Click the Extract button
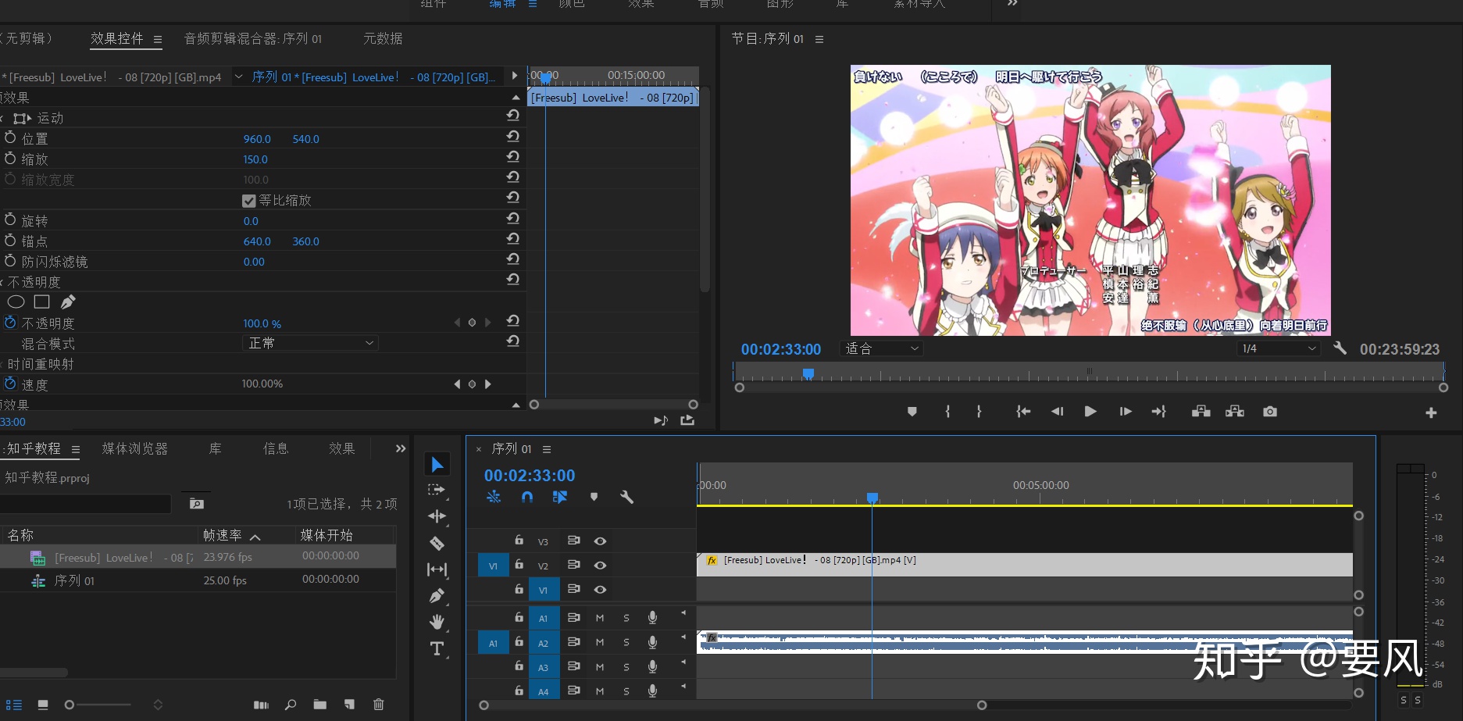The image size is (1463, 721). point(1235,412)
